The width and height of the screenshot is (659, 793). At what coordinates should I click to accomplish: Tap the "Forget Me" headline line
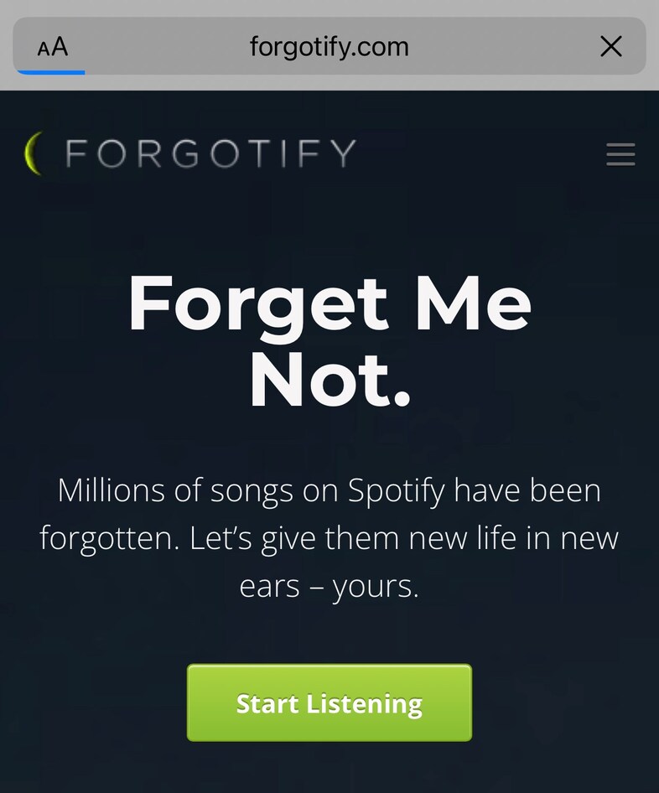pos(329,304)
